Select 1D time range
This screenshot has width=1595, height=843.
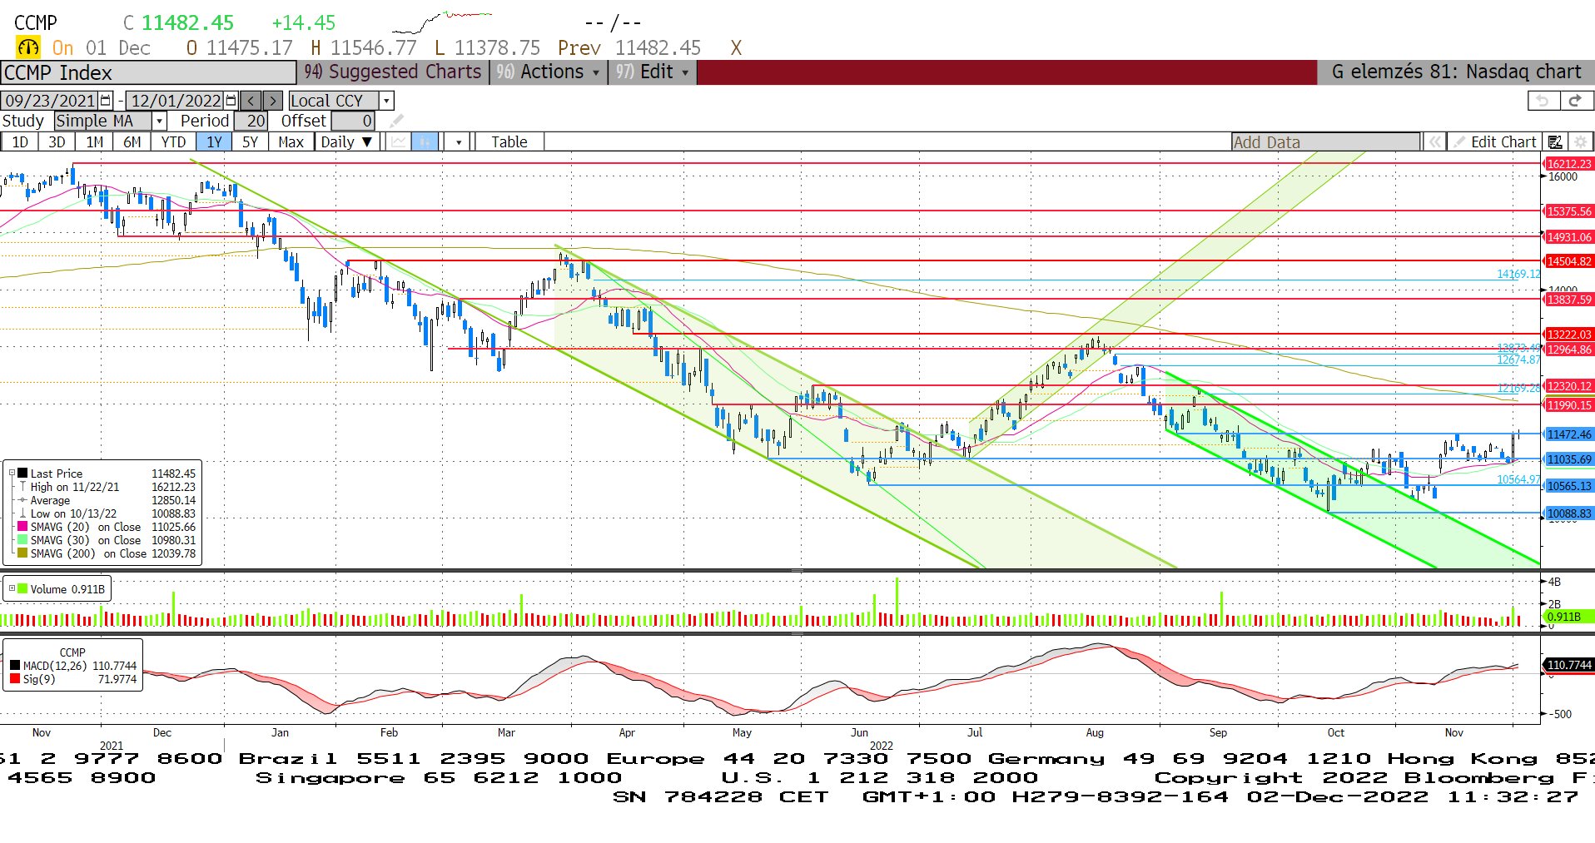(x=20, y=142)
